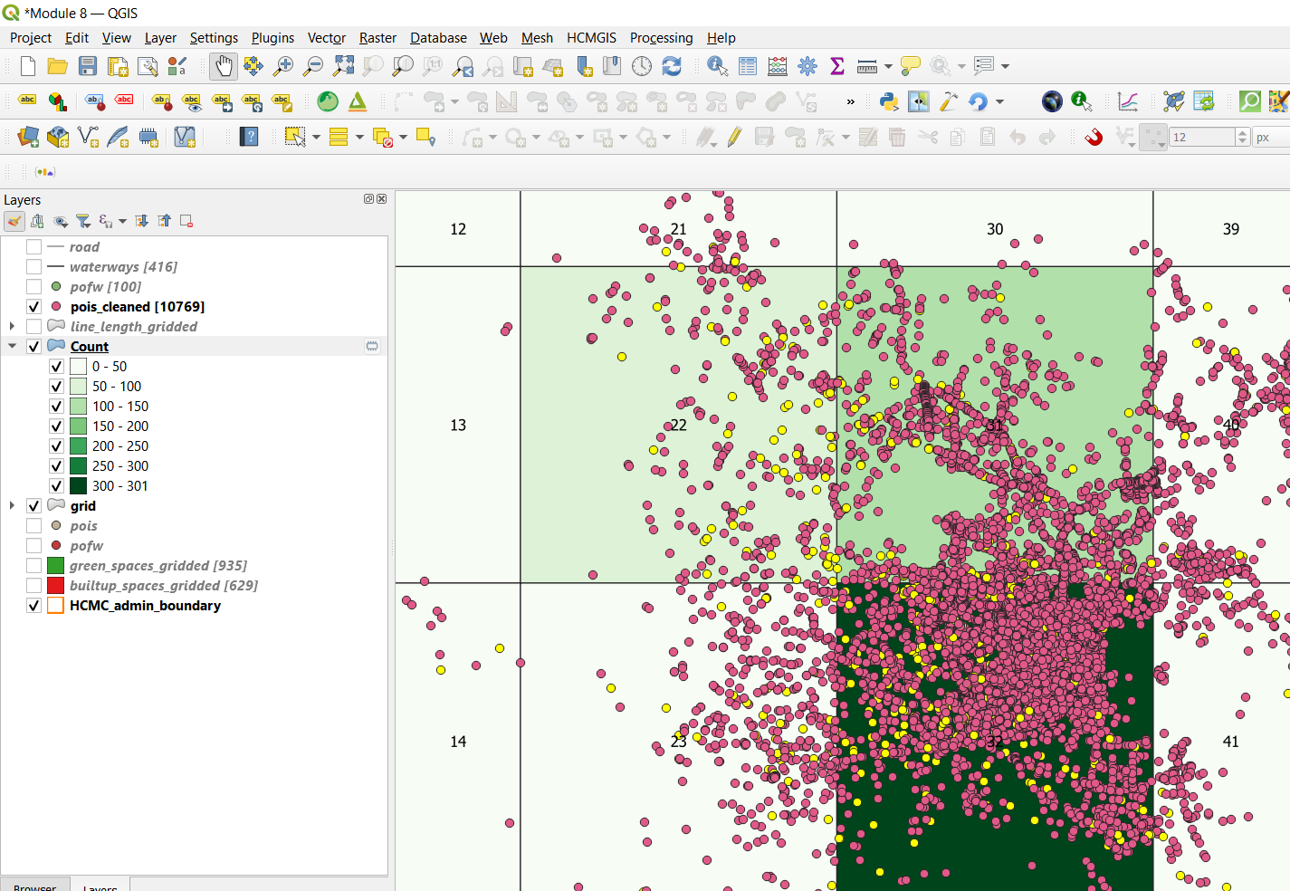Expand the grid layer arrow
The width and height of the screenshot is (1290, 891).
tap(12, 505)
